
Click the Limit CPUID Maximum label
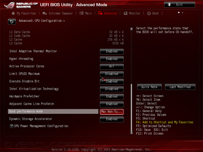(x=24, y=74)
